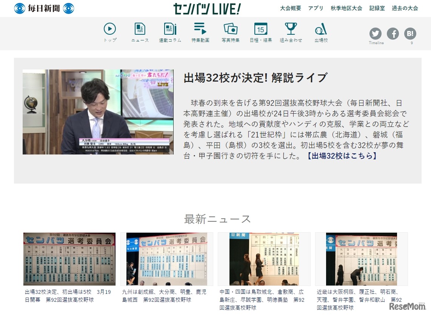Open the 大会概要 menu item
The height and width of the screenshot is (315, 431).
point(291,8)
